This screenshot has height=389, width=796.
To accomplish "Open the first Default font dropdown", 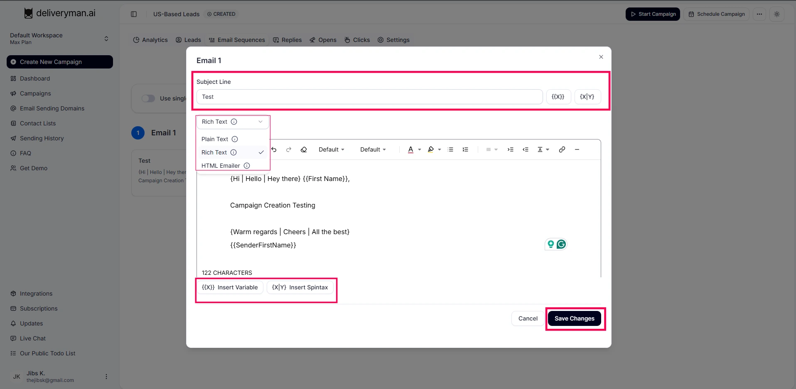I will click(331, 149).
